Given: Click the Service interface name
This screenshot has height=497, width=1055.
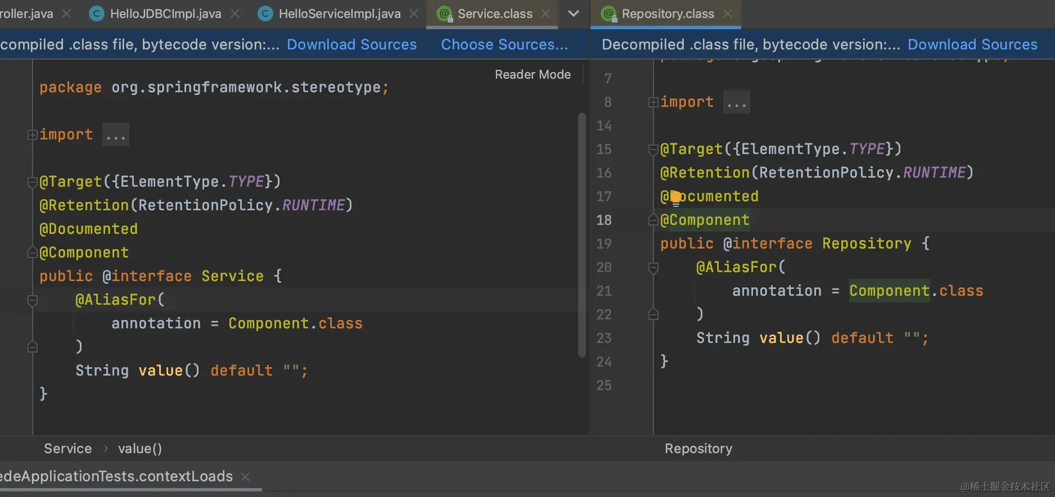Looking at the screenshot, I should pos(232,276).
